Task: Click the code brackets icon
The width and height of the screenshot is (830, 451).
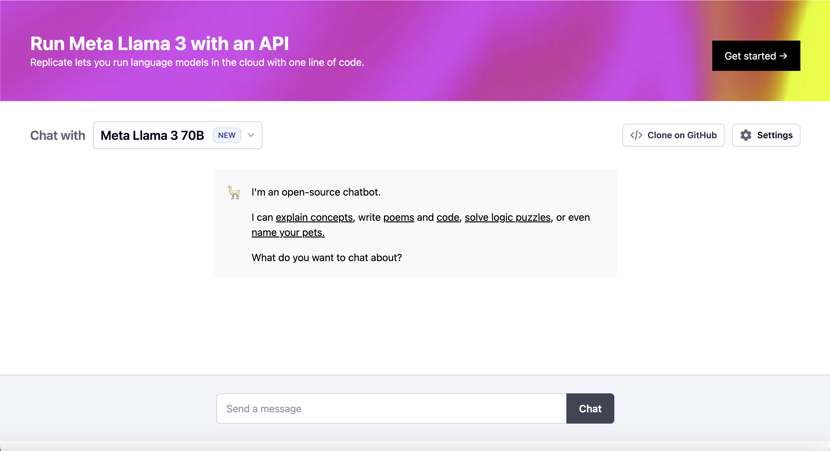Action: click(636, 135)
